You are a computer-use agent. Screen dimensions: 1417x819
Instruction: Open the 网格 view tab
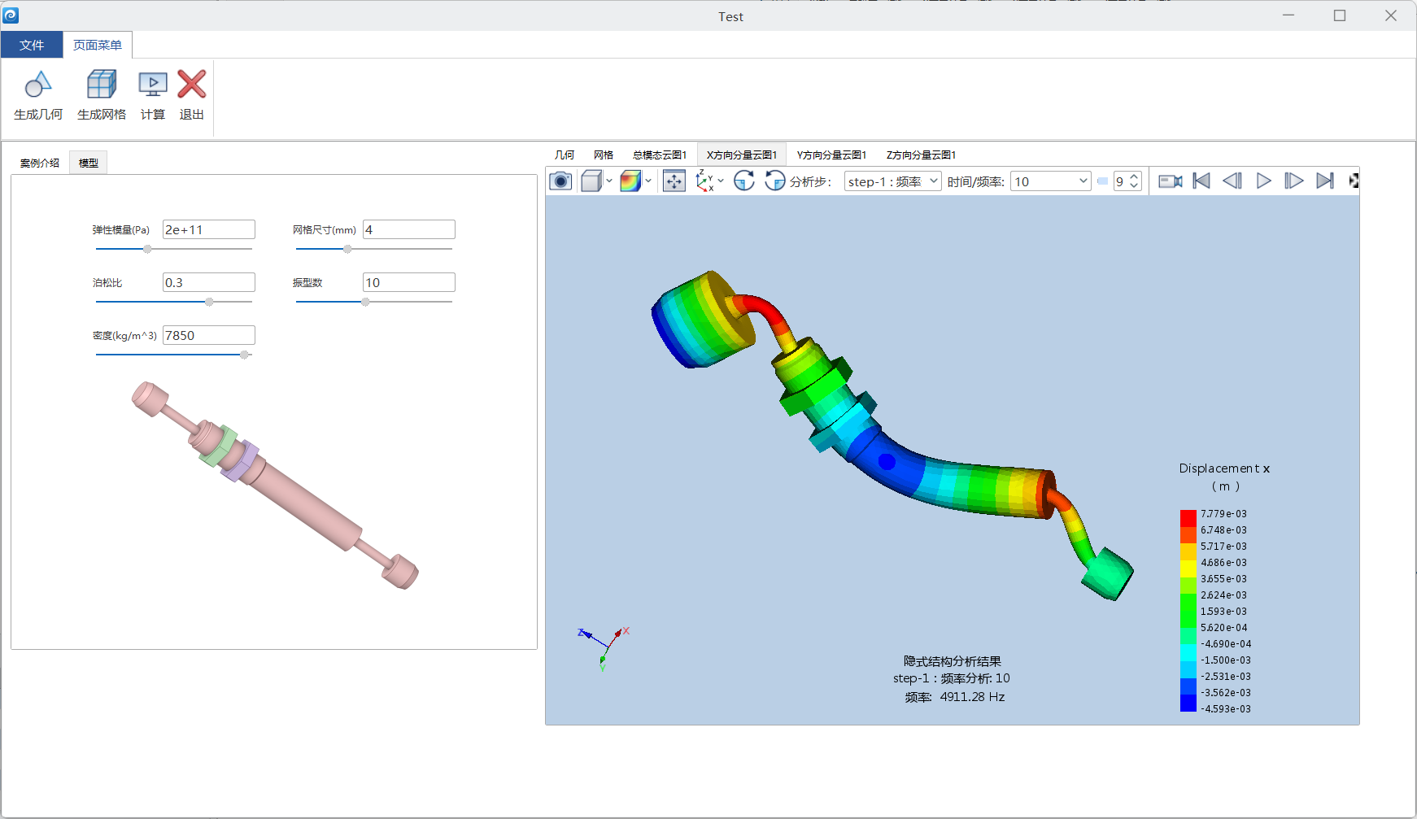pyautogui.click(x=604, y=155)
